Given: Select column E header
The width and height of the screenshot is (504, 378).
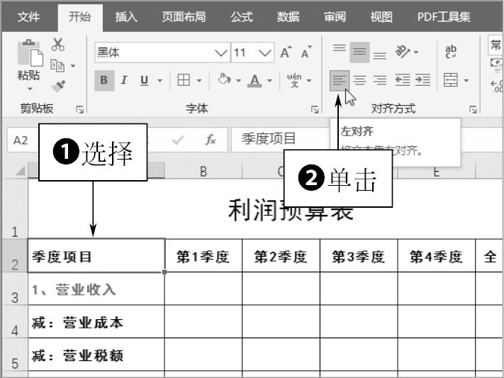Looking at the screenshot, I should [436, 172].
